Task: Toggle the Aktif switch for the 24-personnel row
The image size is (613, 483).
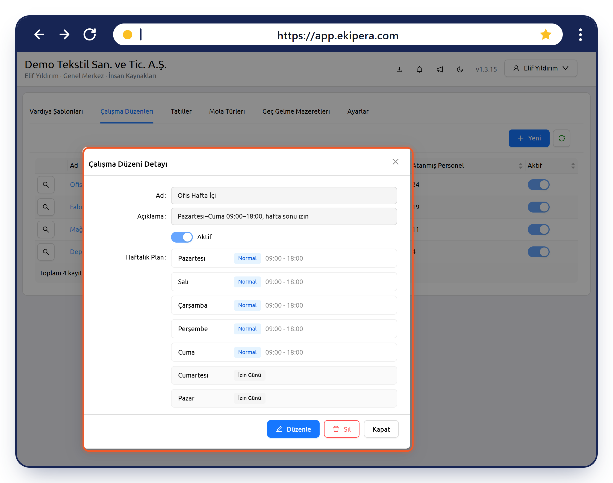Action: click(x=538, y=185)
